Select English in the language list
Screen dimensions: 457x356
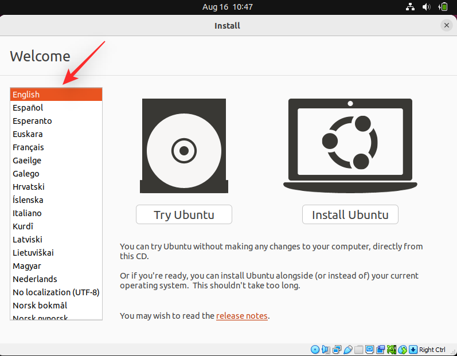pyautogui.click(x=56, y=95)
